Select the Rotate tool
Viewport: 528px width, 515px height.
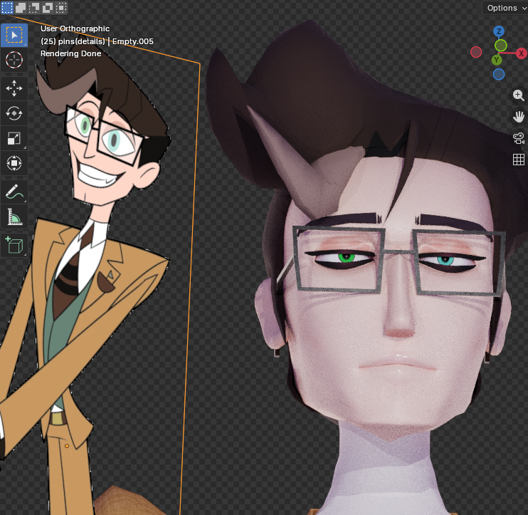14,113
